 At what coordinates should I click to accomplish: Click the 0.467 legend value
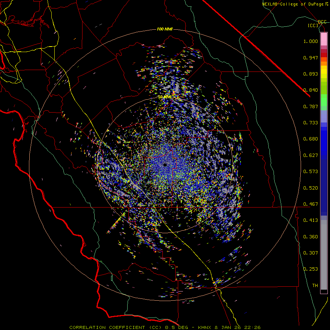point(311,204)
